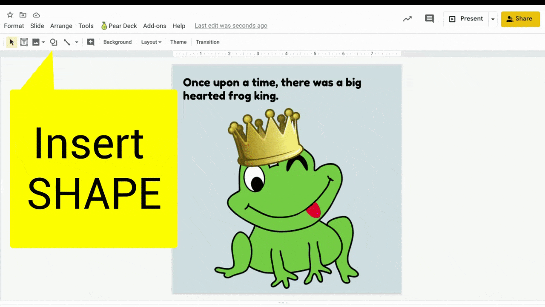This screenshot has width=545, height=307.
Task: Select the text box tool
Action: (24, 42)
